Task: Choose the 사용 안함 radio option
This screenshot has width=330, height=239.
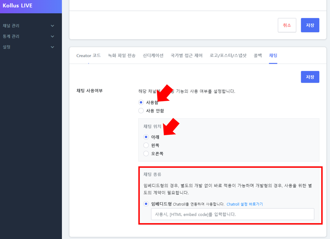Action: coord(141,111)
